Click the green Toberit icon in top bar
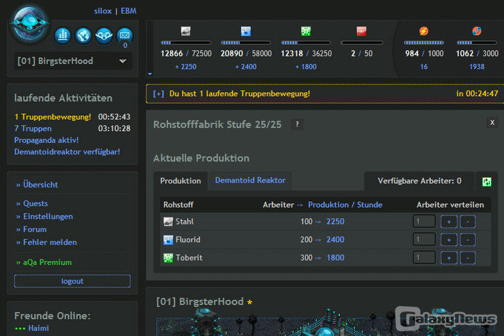This screenshot has width=504, height=336. tap(306, 31)
